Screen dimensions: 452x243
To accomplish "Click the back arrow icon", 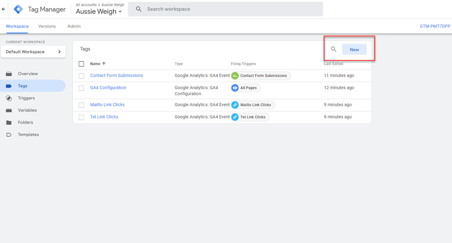I will click(3, 9).
